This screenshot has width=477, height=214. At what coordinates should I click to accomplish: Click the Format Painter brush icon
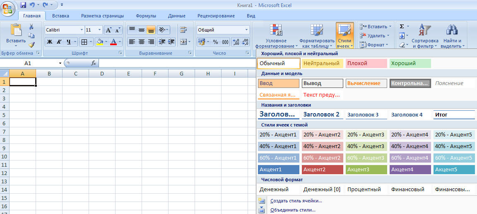coord(31,44)
